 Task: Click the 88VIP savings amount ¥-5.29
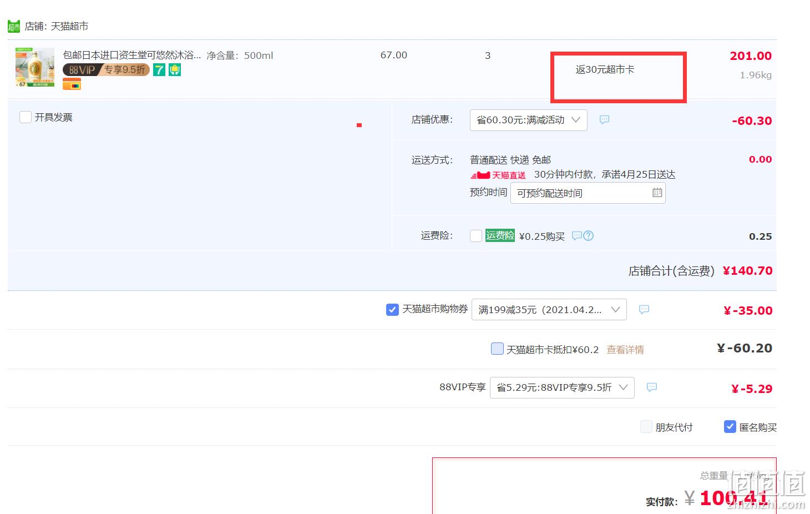[752, 389]
